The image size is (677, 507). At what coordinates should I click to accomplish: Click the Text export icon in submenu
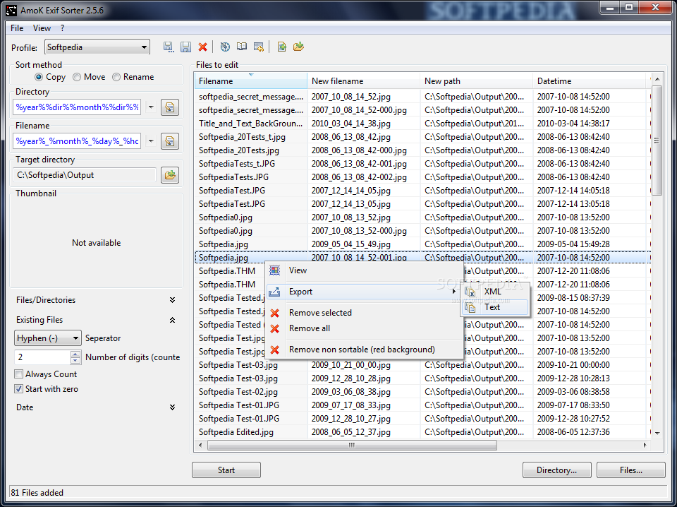470,307
